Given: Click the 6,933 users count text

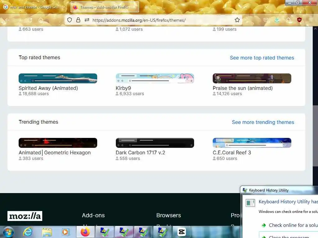Looking at the screenshot, I should (x=132, y=94).
